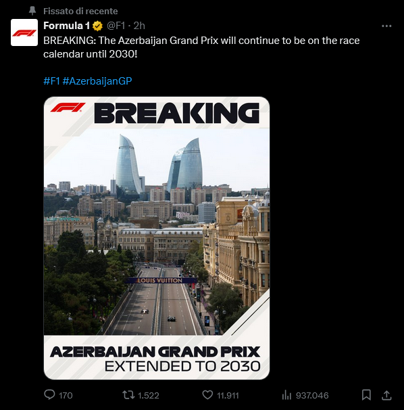Open the #AzerbaijanGP hashtag

pos(97,81)
